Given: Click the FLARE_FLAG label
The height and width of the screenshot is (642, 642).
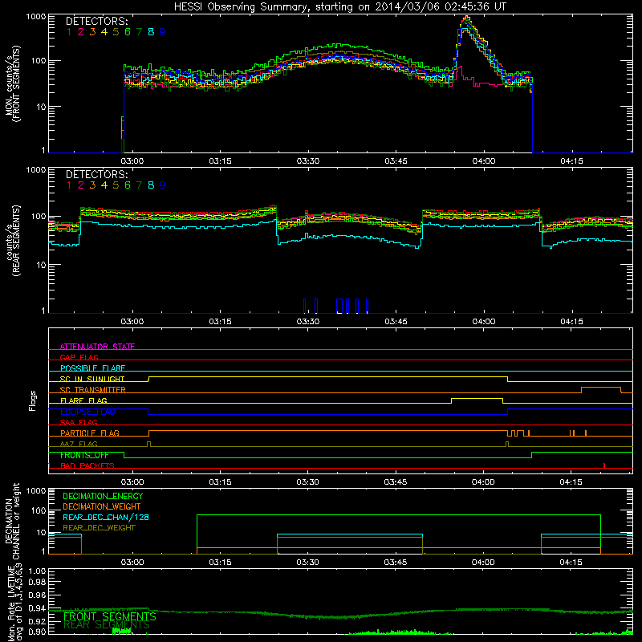Looking at the screenshot, I should click(x=83, y=400).
